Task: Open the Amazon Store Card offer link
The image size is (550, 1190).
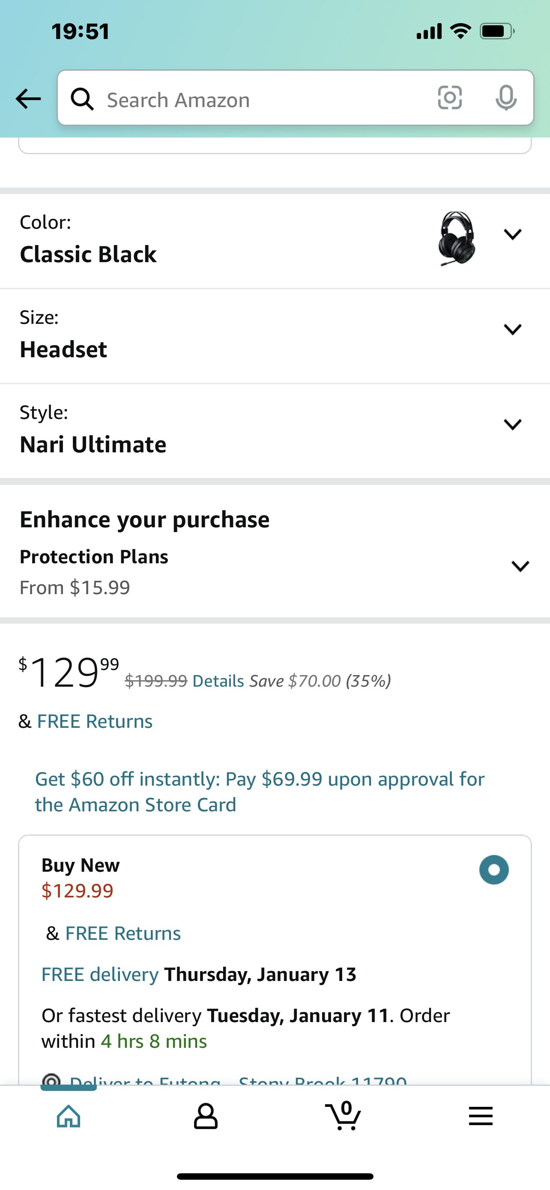Action: 260,792
